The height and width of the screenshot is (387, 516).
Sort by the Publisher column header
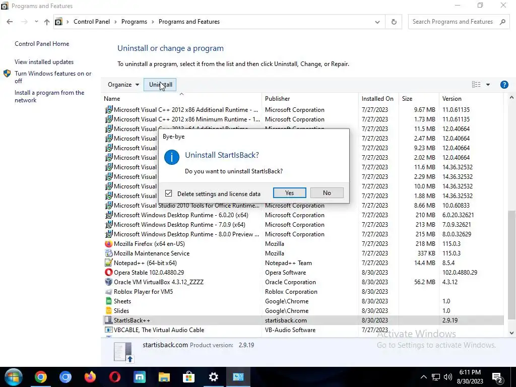pyautogui.click(x=310, y=99)
